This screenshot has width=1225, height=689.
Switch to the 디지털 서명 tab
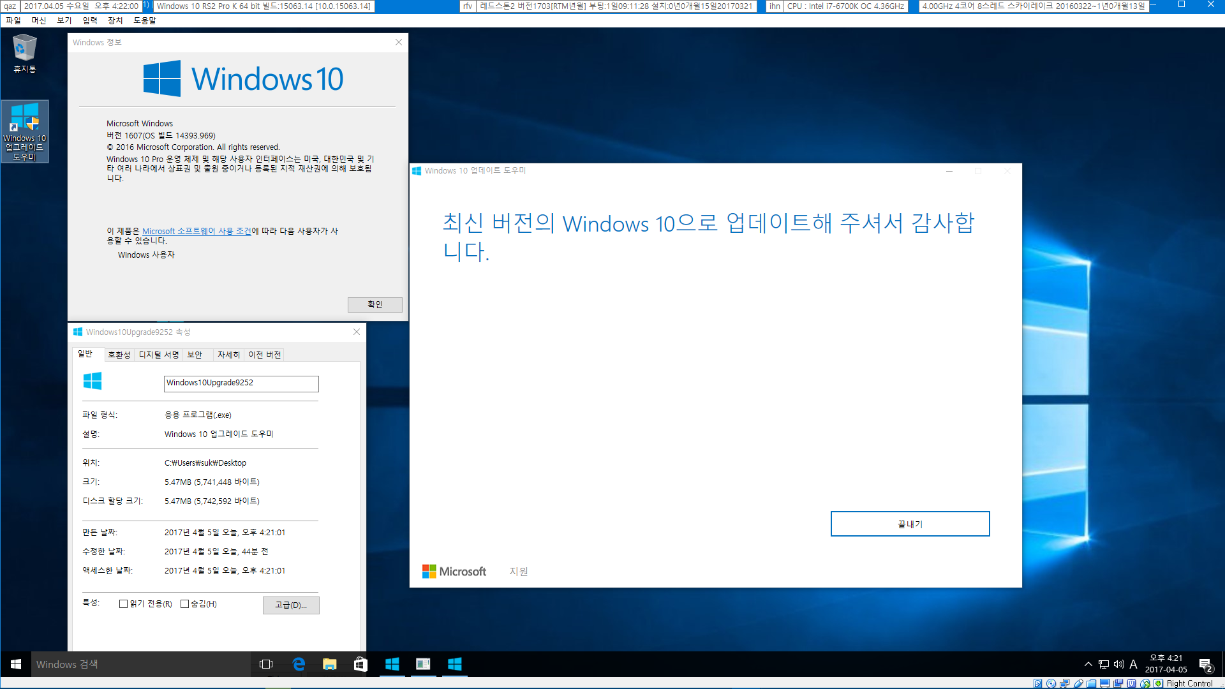159,355
